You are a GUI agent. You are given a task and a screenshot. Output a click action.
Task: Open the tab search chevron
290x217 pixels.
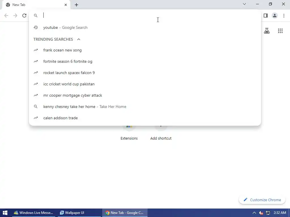point(244,4)
